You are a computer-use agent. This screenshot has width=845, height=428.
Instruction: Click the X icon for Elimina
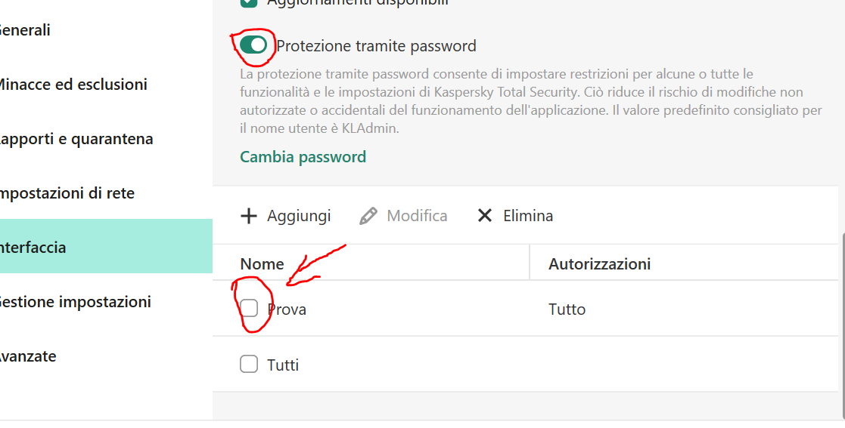(485, 216)
